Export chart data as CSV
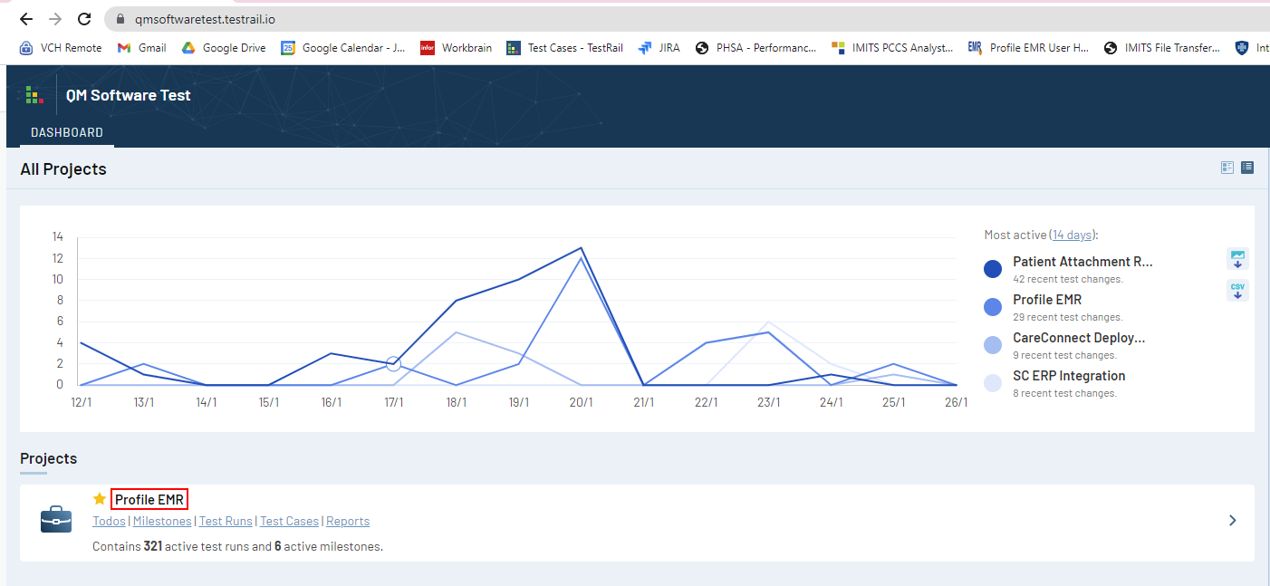Image resolution: width=1270 pixels, height=586 pixels. click(x=1237, y=290)
